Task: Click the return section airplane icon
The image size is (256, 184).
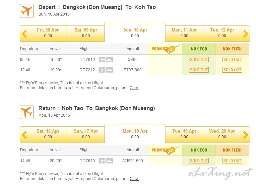Action: pyautogui.click(x=27, y=112)
